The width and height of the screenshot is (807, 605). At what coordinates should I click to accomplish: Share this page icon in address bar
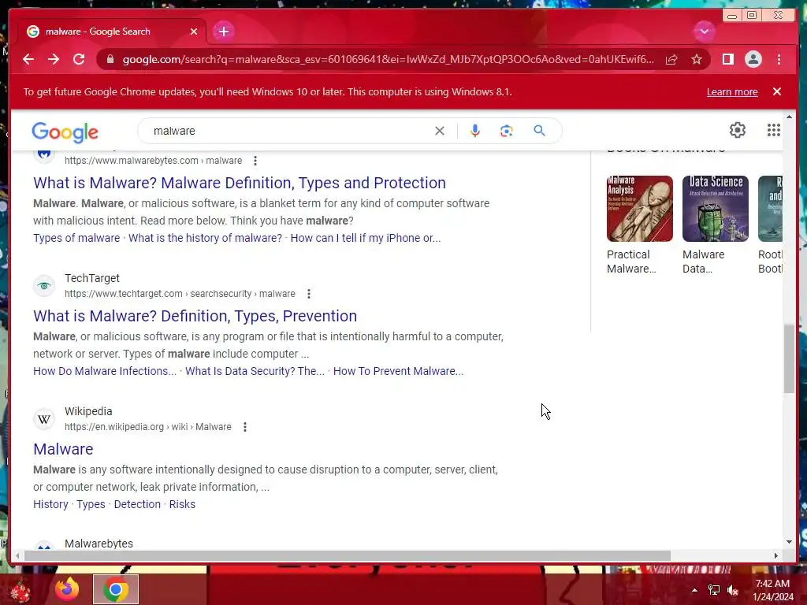point(671,59)
